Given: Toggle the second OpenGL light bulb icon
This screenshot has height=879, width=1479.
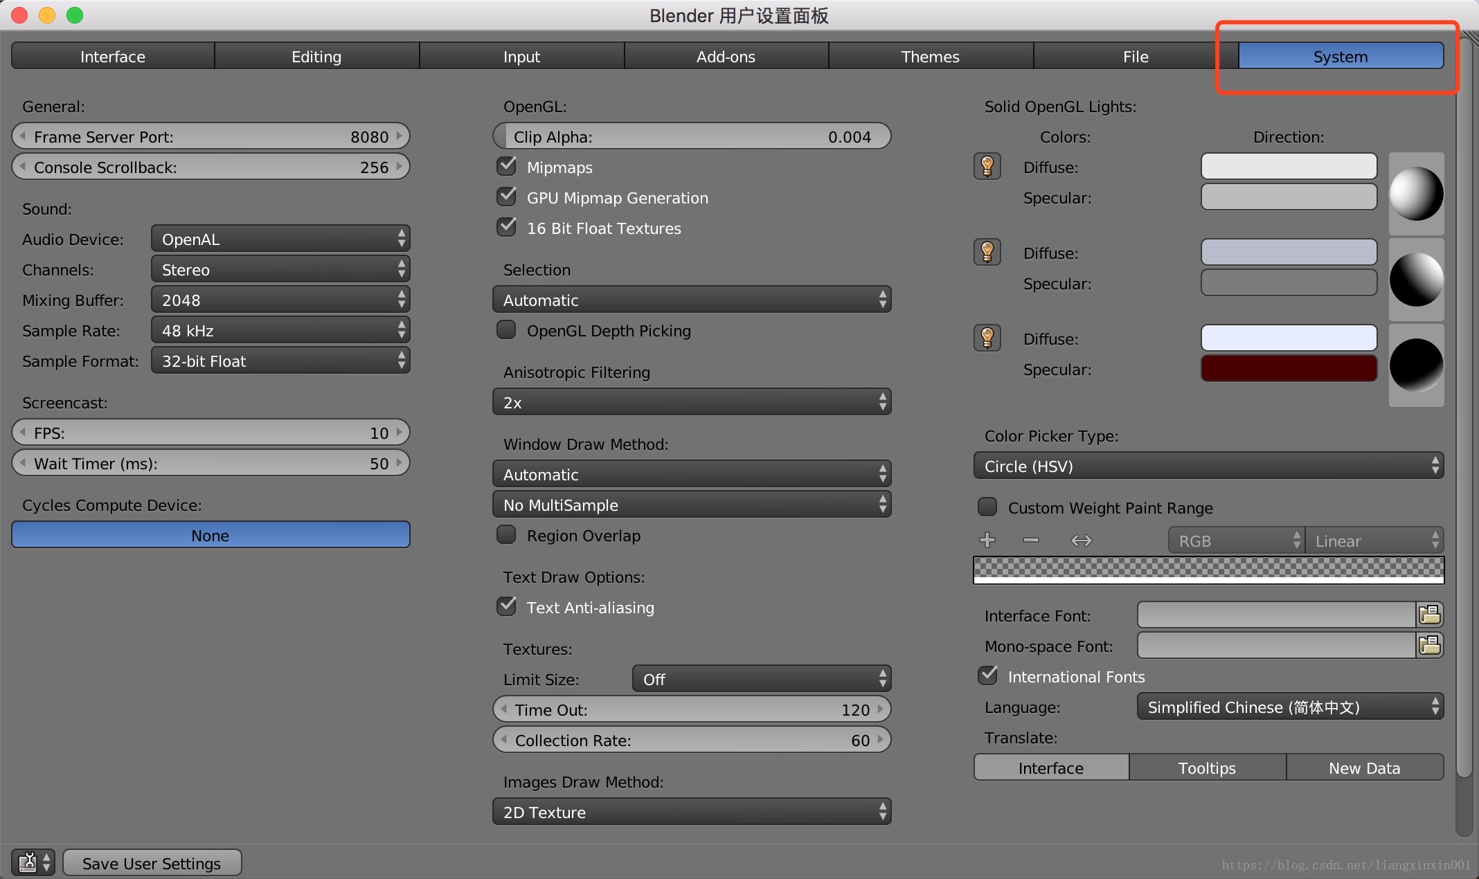Looking at the screenshot, I should pos(987,252).
